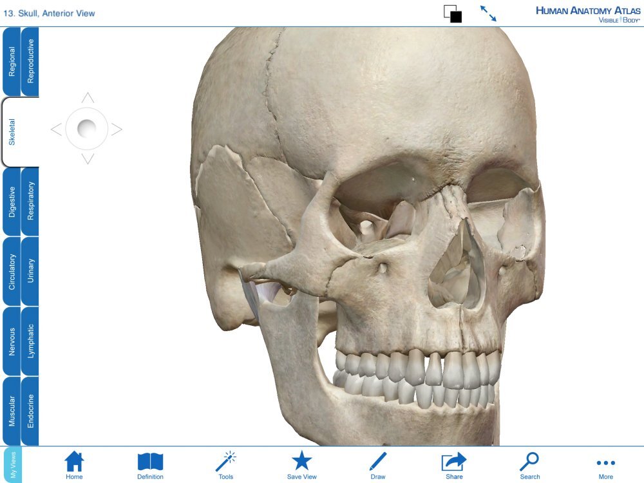Toggle fullscreen with the diagonal arrows icon
644x483 pixels.
coord(489,14)
